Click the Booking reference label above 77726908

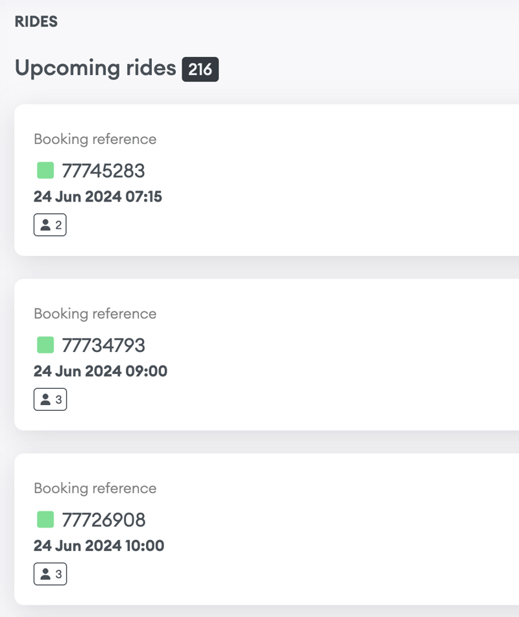(95, 488)
